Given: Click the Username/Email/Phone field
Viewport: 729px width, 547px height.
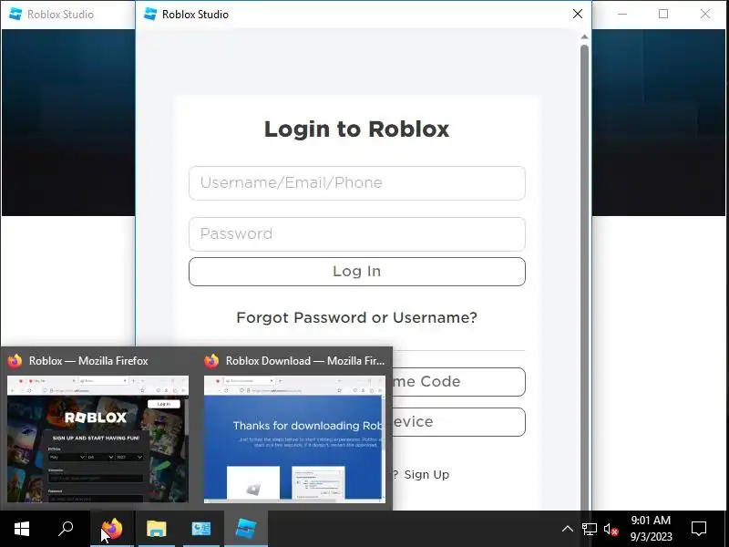Looking at the screenshot, I should pos(357,183).
